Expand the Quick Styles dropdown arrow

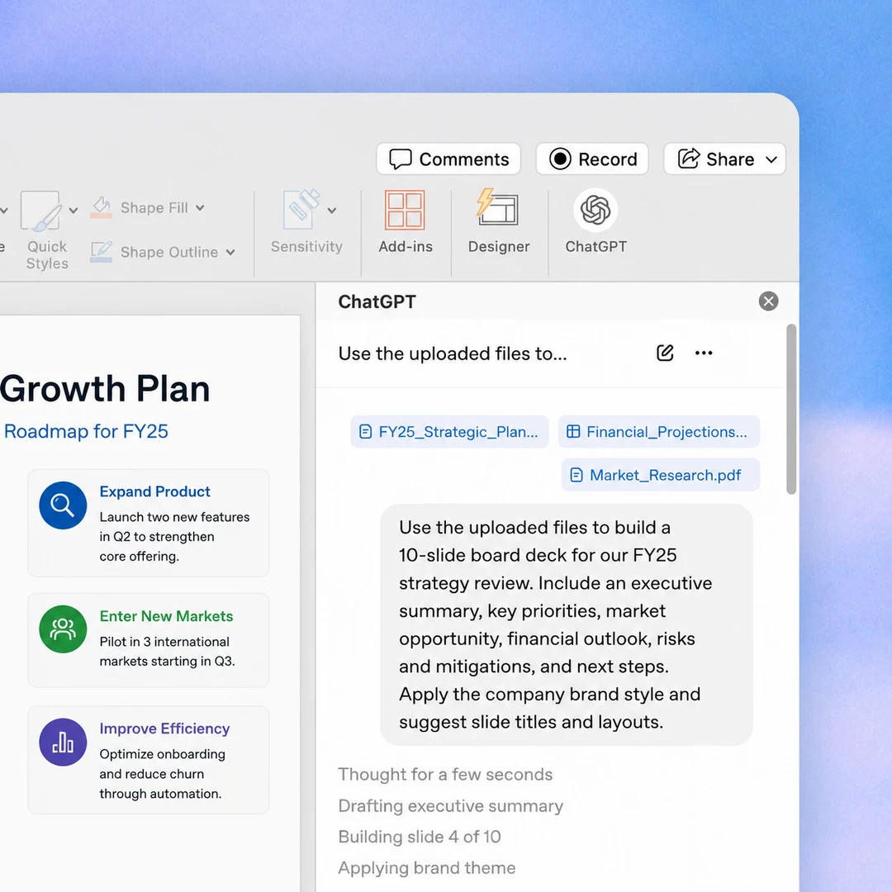(x=74, y=211)
